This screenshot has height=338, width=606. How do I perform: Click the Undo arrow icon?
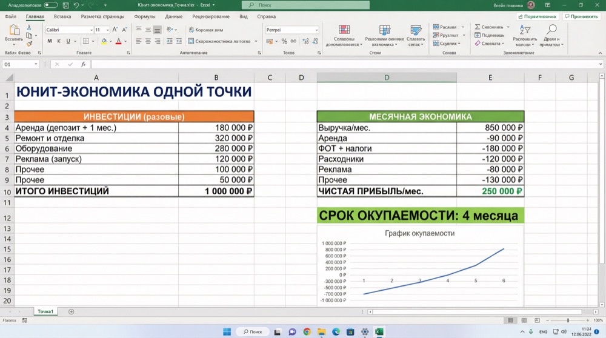(76, 5)
